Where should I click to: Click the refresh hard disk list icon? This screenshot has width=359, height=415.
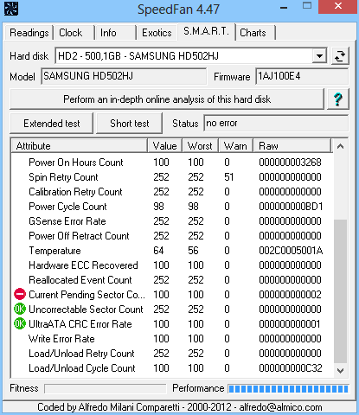(340, 56)
